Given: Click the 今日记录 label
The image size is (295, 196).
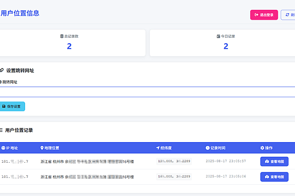Looking at the screenshot, I should pyautogui.click(x=228, y=36).
